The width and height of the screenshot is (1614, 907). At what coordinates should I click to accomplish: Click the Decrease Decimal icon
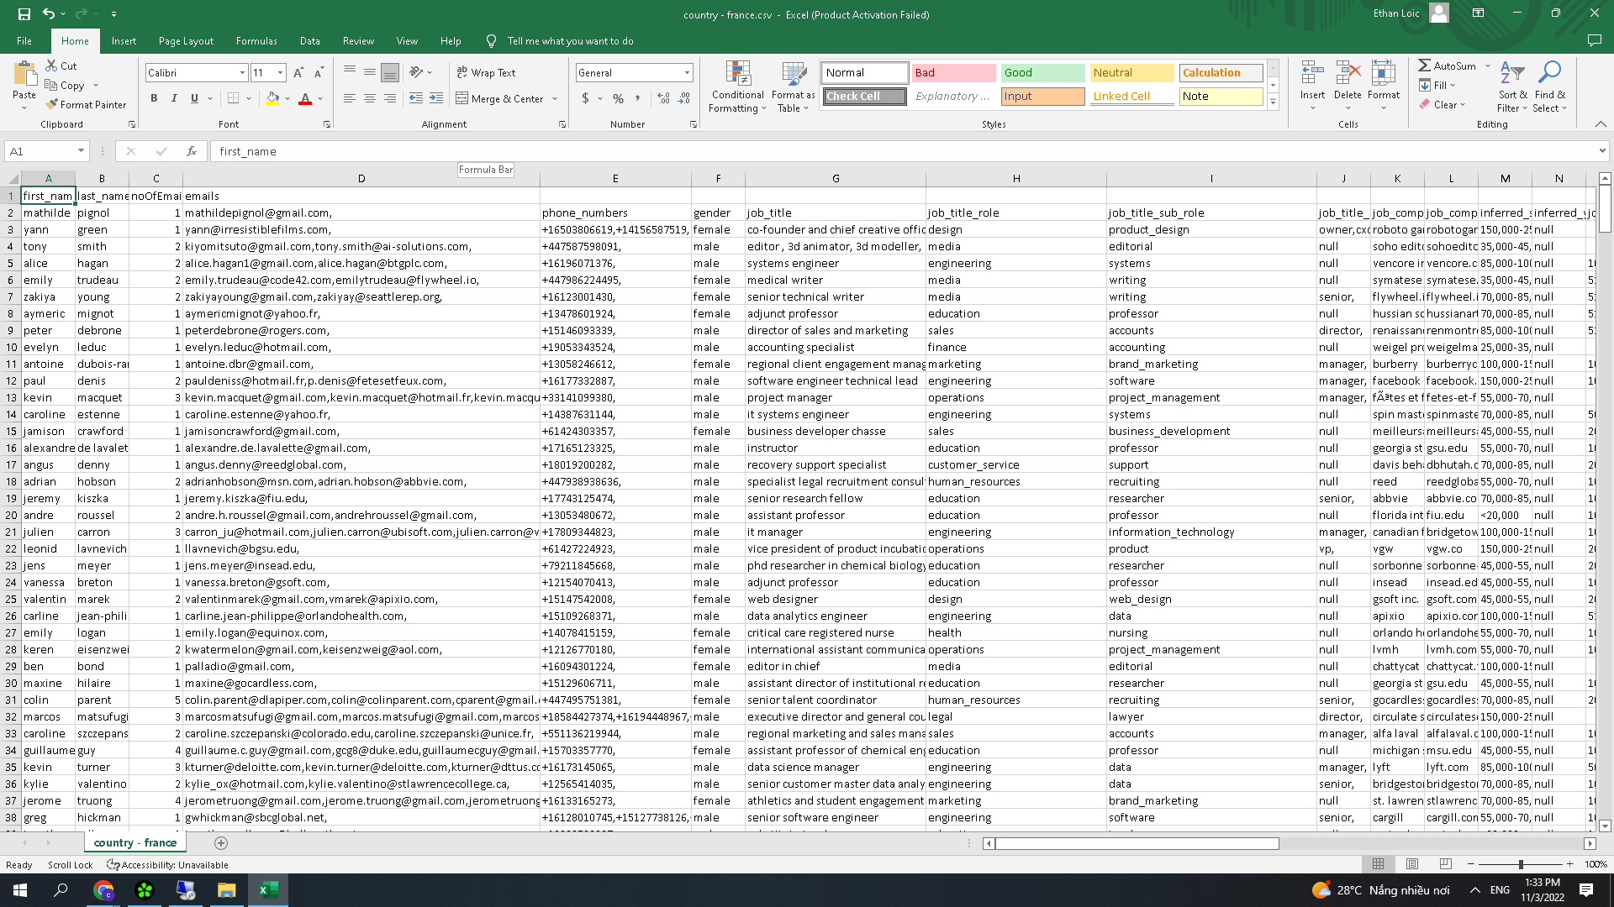(684, 98)
